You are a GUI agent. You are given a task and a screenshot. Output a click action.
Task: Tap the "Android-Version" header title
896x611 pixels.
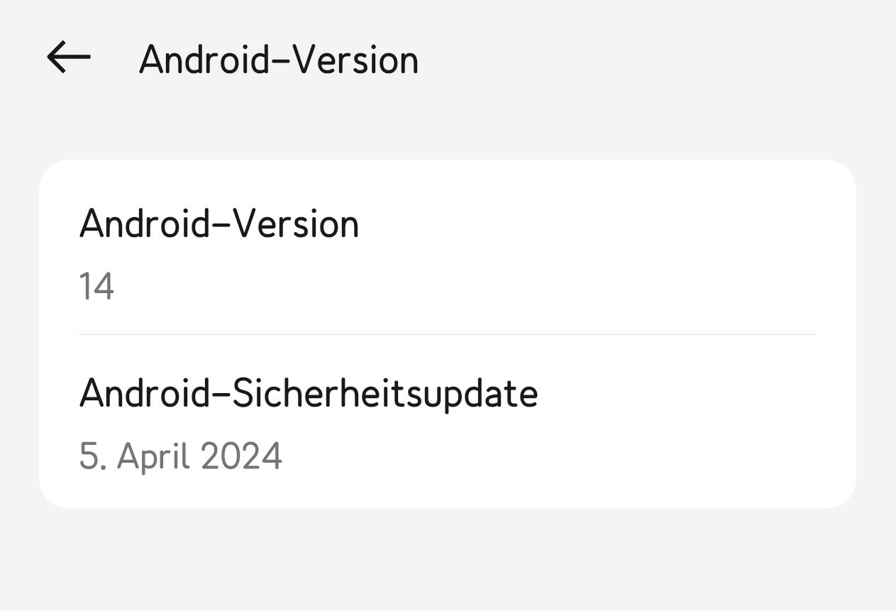click(279, 60)
